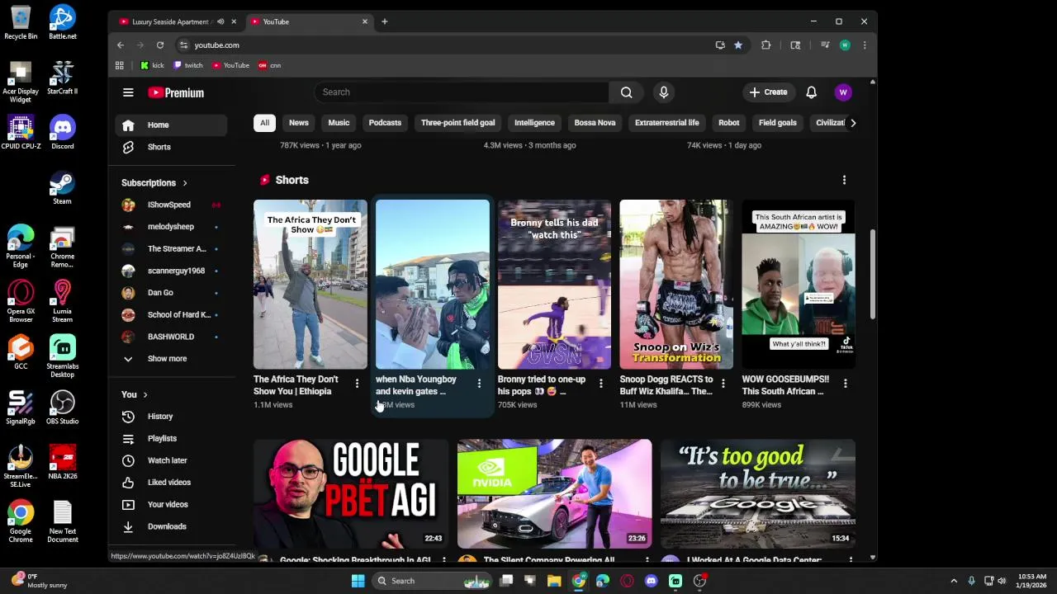Open the cnn bookmark
This screenshot has width=1057, height=594.
pyautogui.click(x=270, y=65)
